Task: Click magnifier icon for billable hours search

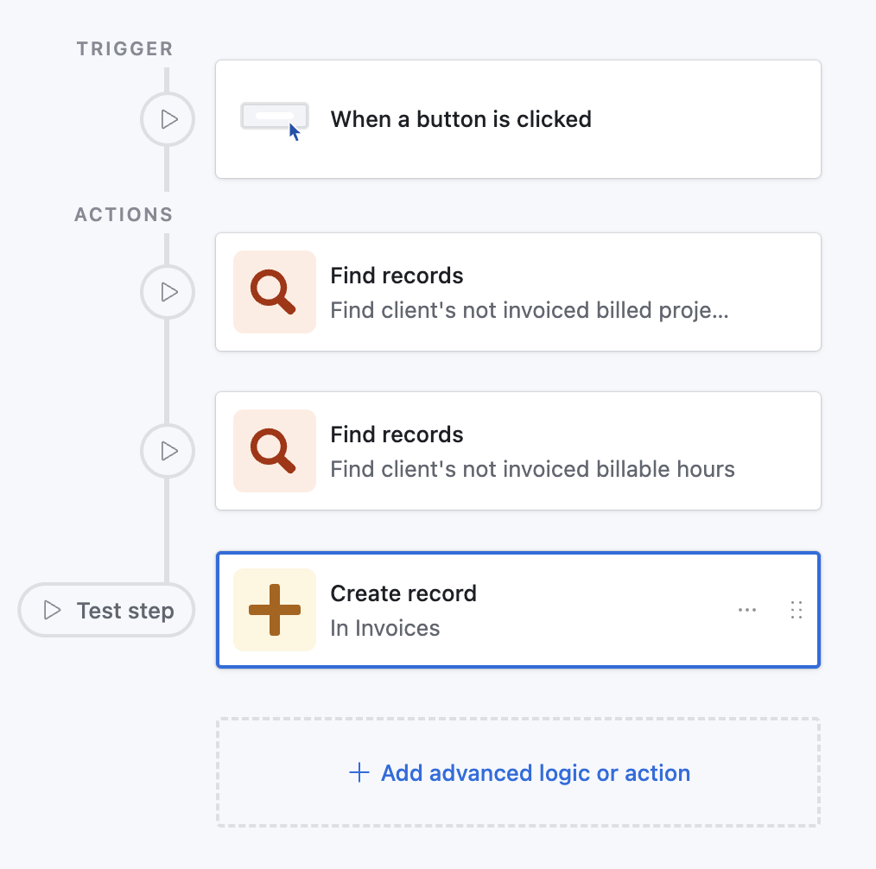Action: [275, 451]
